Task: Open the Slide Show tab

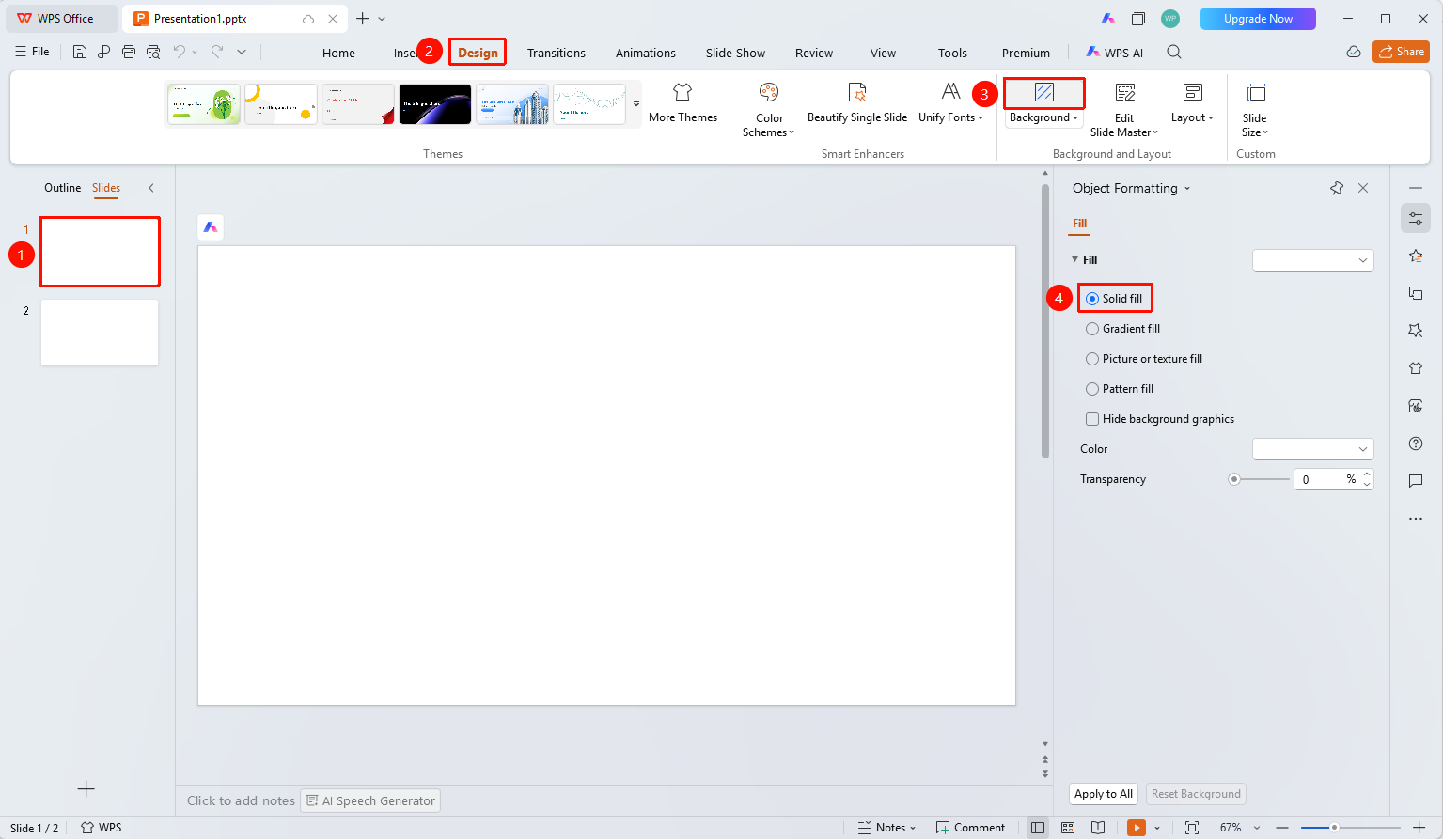Action: (735, 53)
